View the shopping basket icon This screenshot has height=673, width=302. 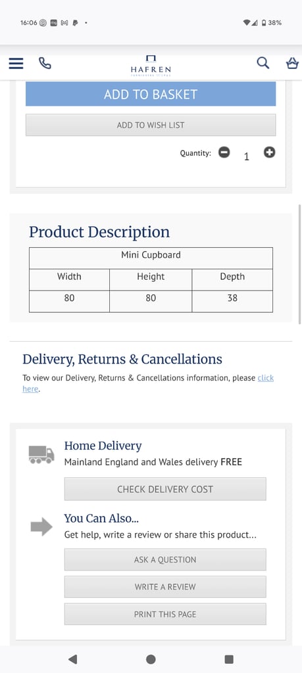point(293,64)
